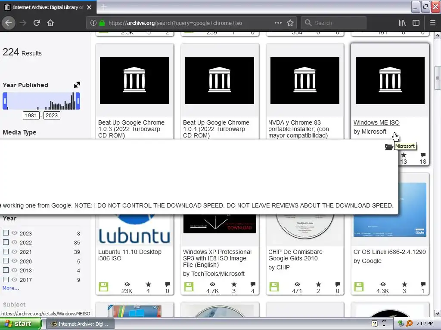Reload the page with the refresh icon
The width and height of the screenshot is (441, 330).
[37, 23]
